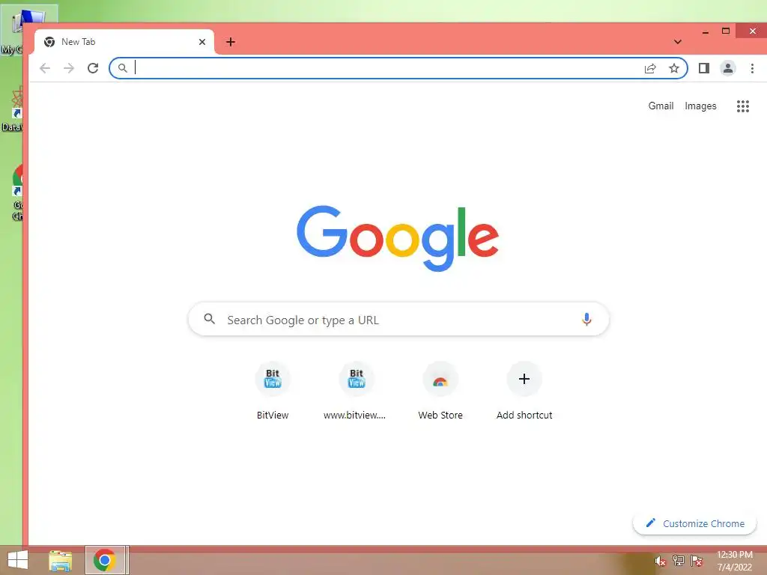The image size is (767, 575).
Task: Click the muted volume tray icon
Action: point(660,561)
